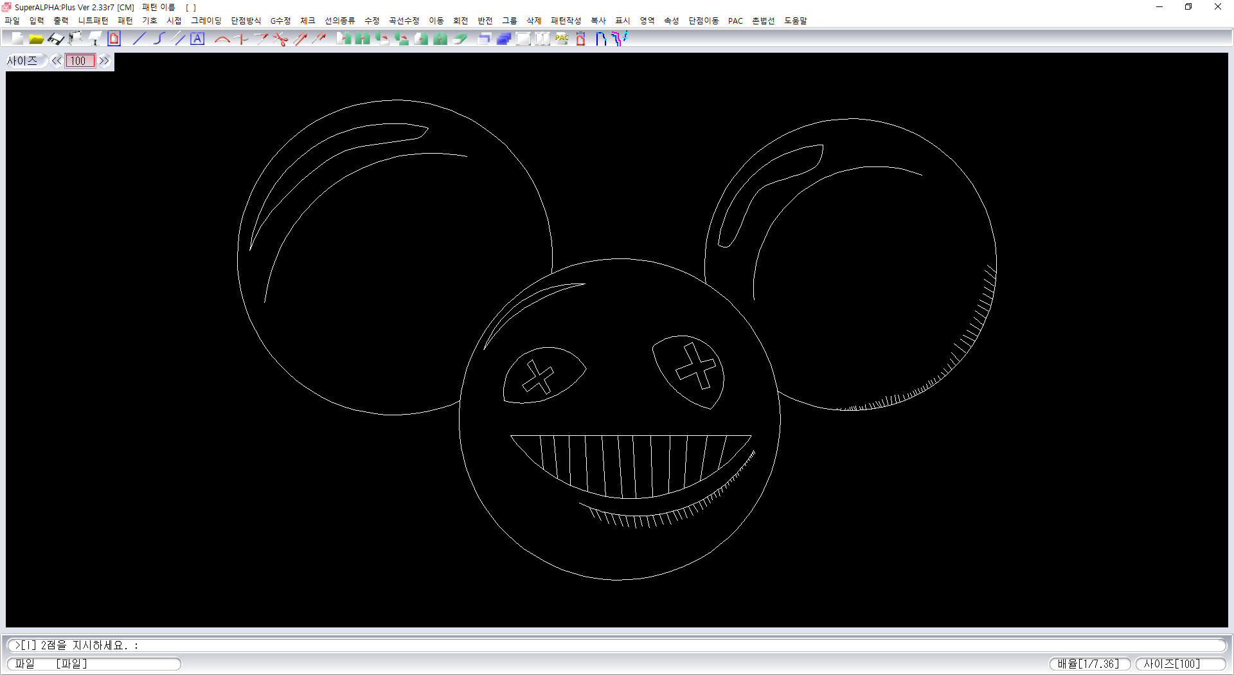Select the green eraser icon
The height and width of the screenshot is (675, 1234).
pyautogui.click(x=460, y=39)
